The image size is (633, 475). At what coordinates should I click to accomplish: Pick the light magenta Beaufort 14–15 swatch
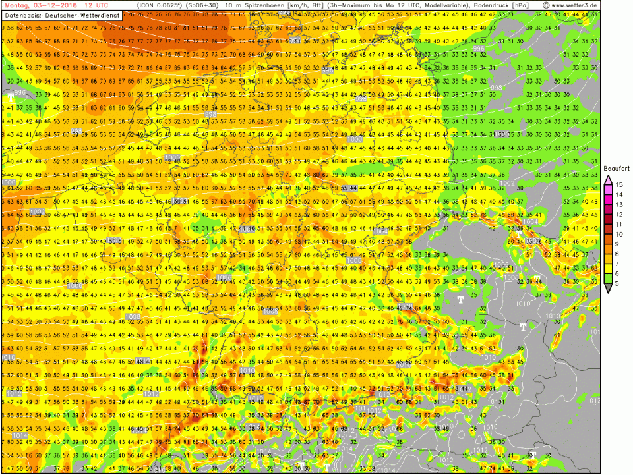[608, 190]
